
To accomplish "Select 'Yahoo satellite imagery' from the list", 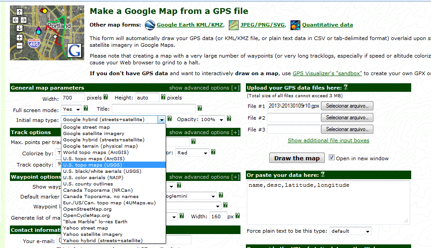I will pos(93,234).
